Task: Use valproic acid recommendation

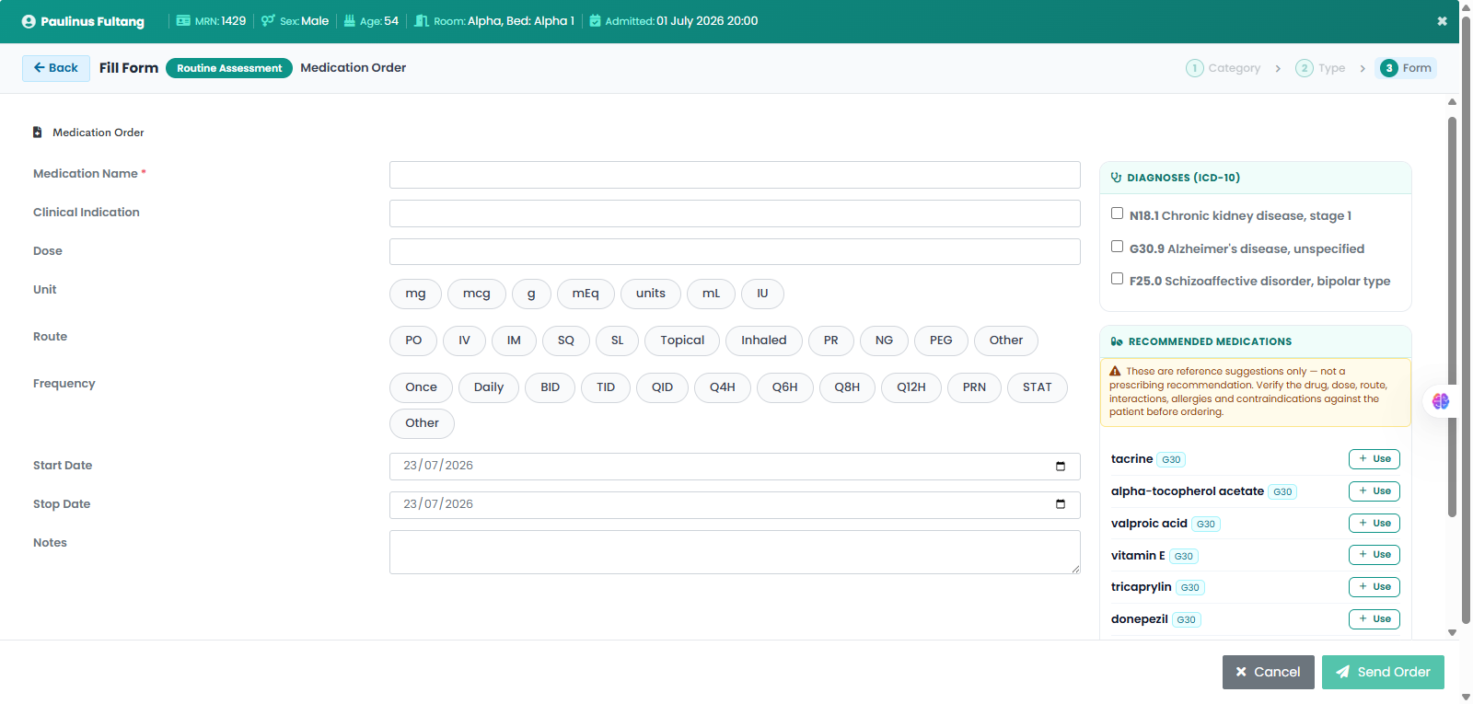Action: click(1374, 524)
